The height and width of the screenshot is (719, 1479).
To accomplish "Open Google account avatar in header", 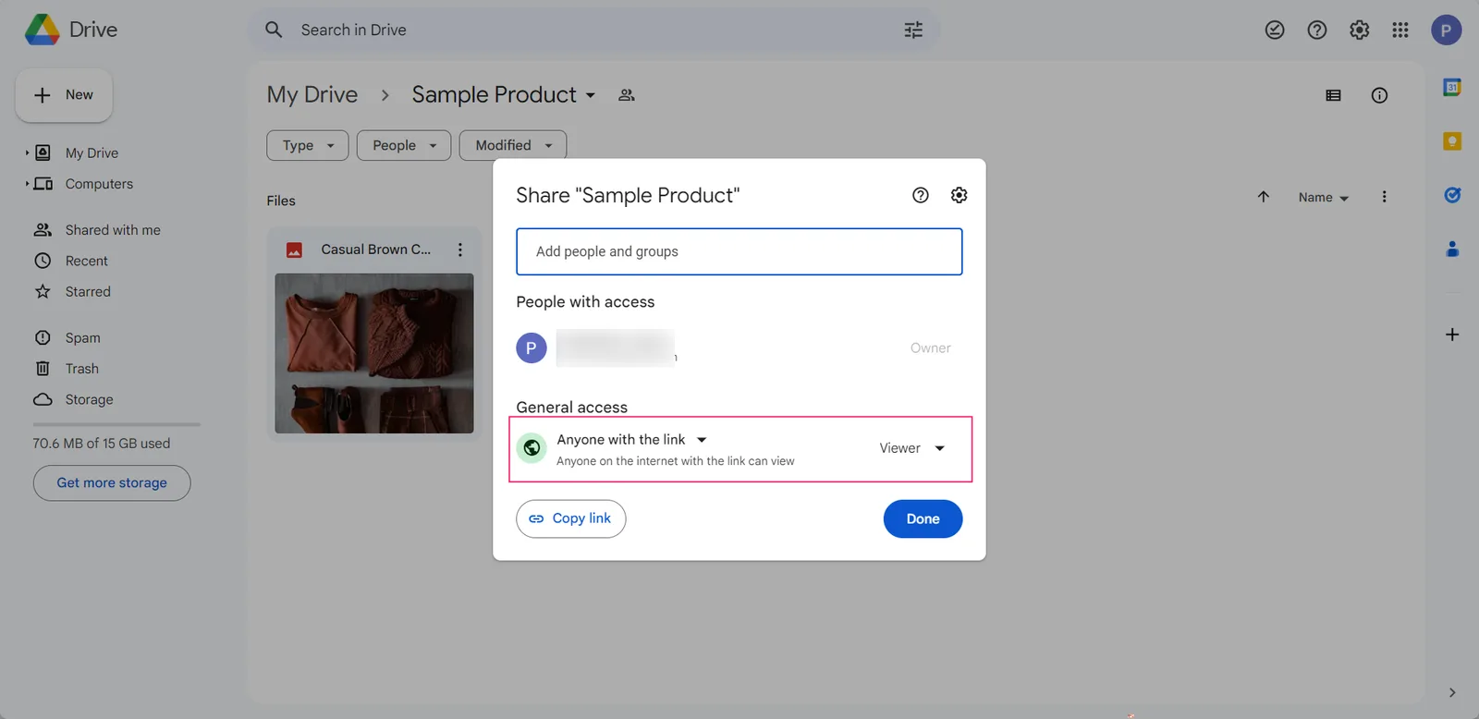I will click(x=1447, y=30).
